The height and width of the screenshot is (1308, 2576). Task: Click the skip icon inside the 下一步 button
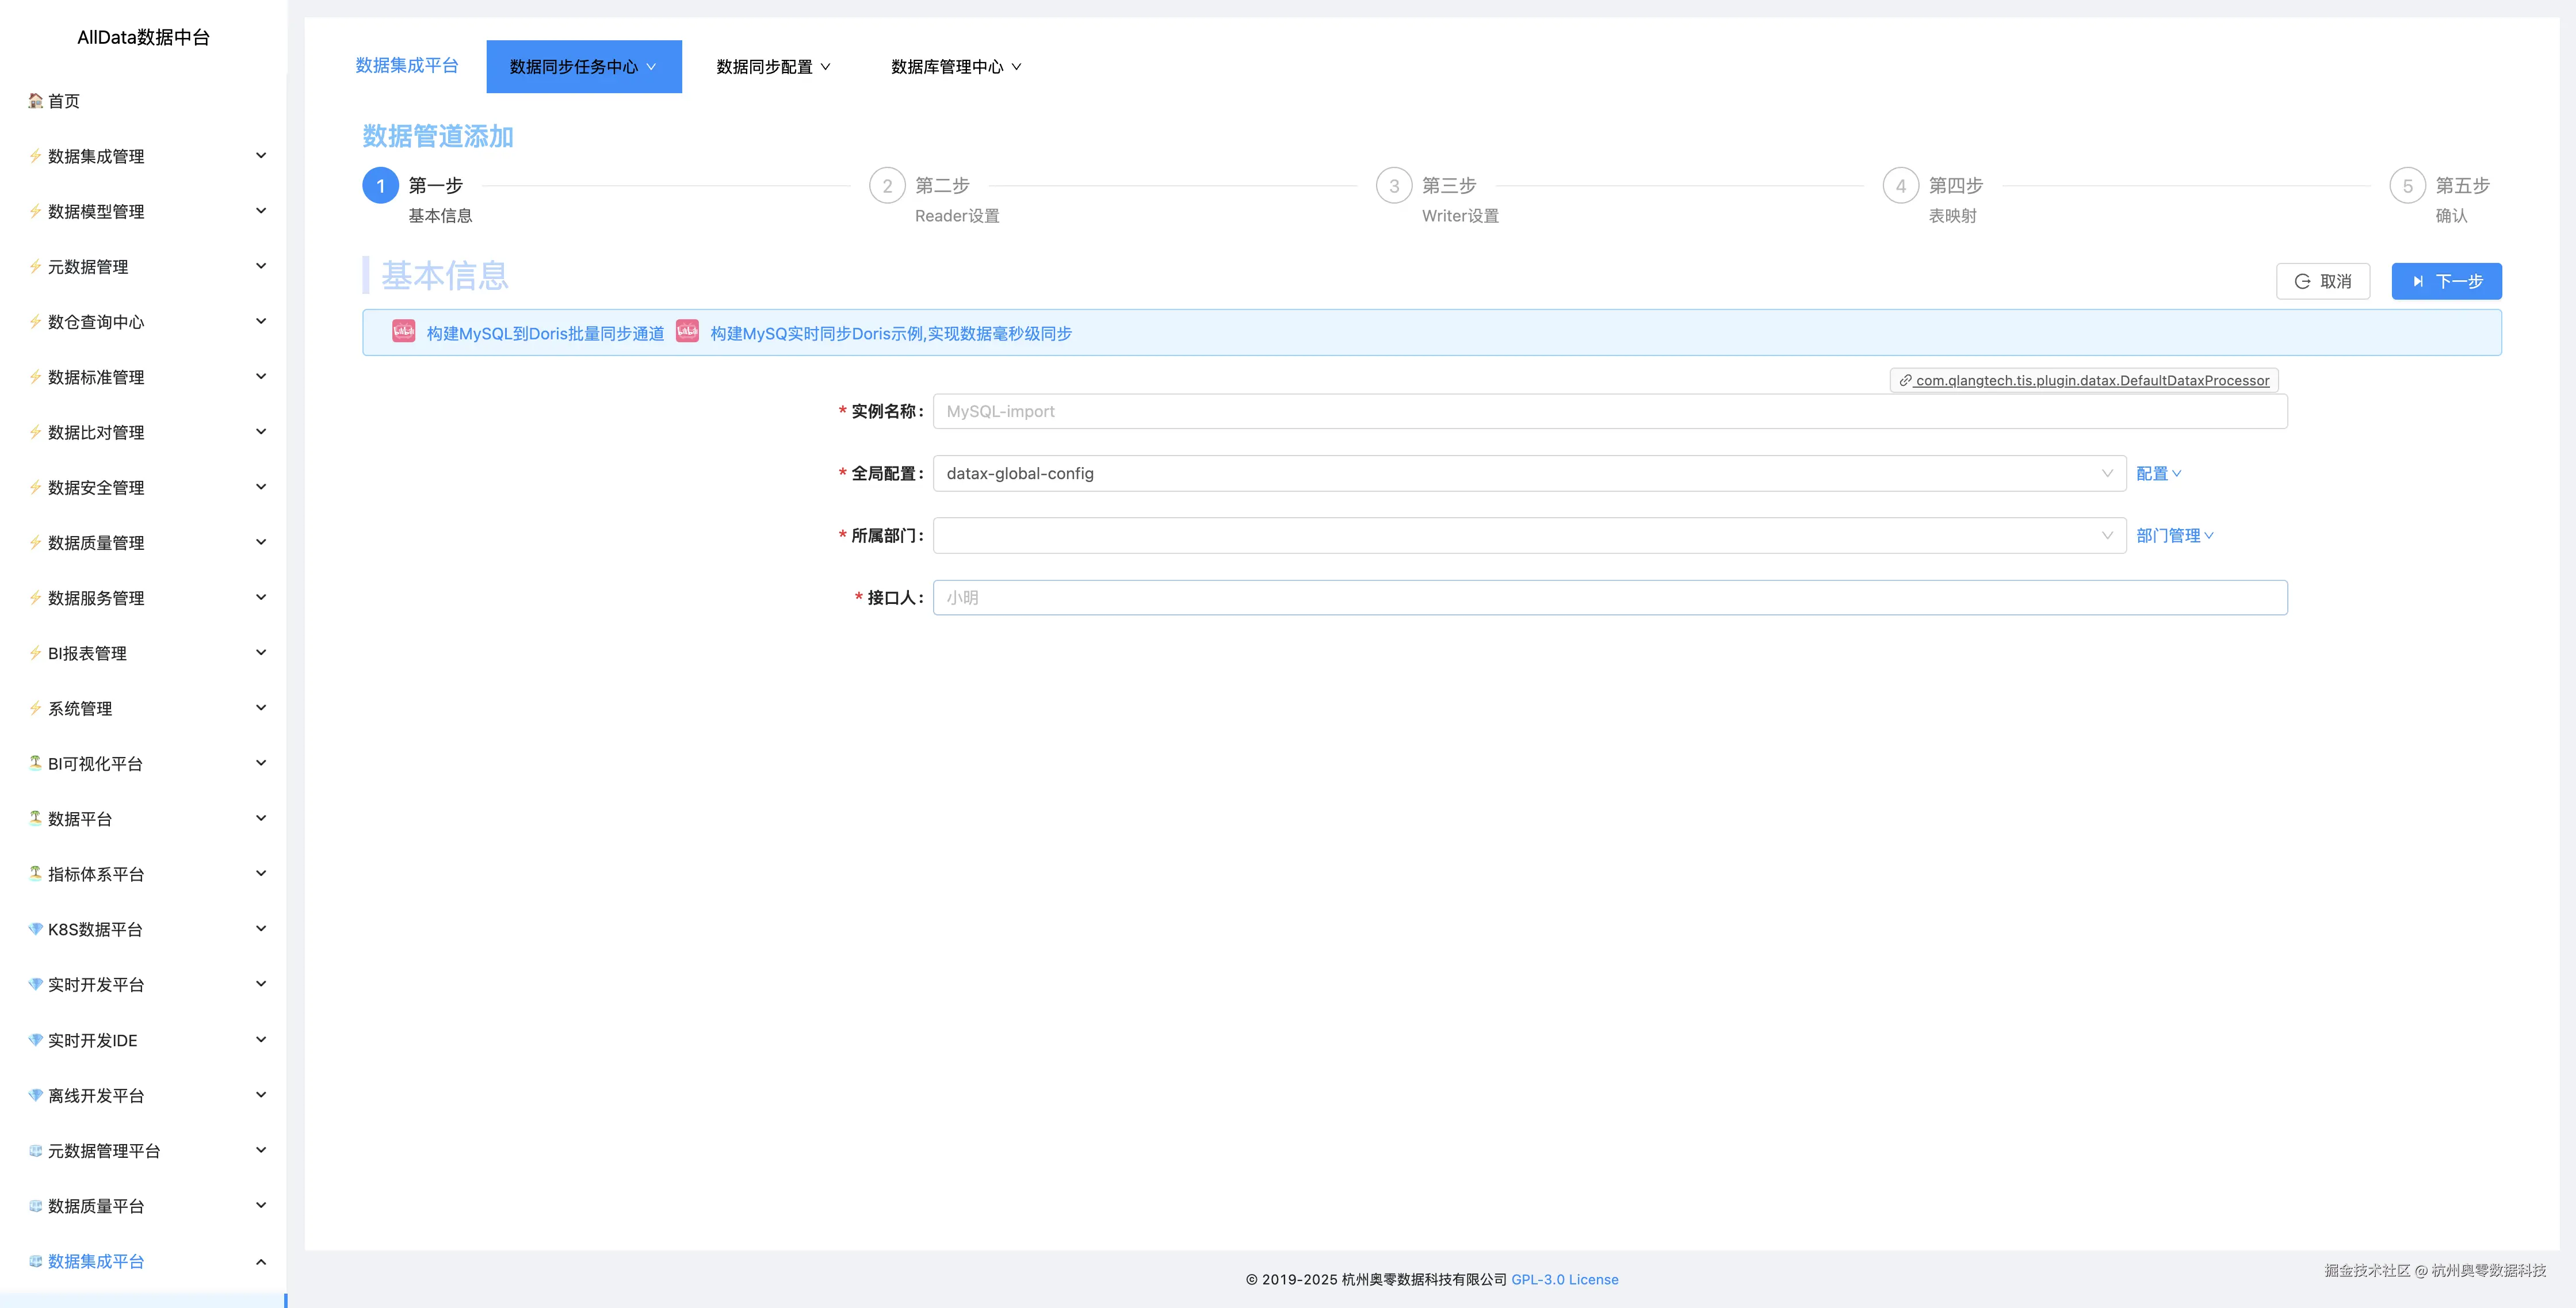click(x=2418, y=281)
